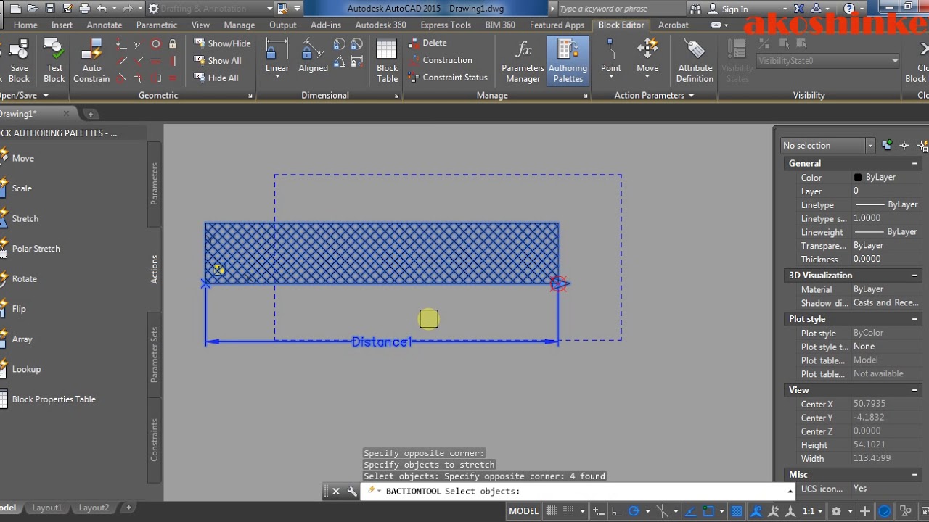This screenshot has width=929, height=522.
Task: Open the Express Tools ribbon tab
Action: pos(446,25)
